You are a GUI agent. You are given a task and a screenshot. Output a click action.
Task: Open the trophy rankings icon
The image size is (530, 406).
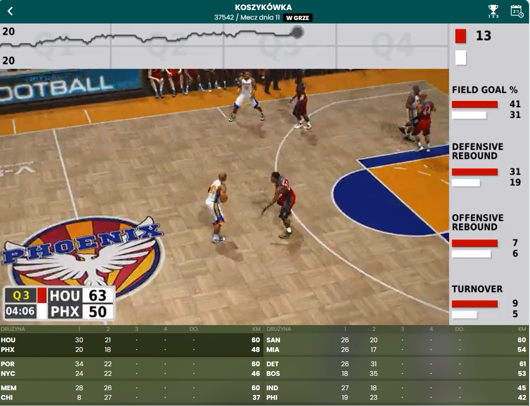point(493,11)
